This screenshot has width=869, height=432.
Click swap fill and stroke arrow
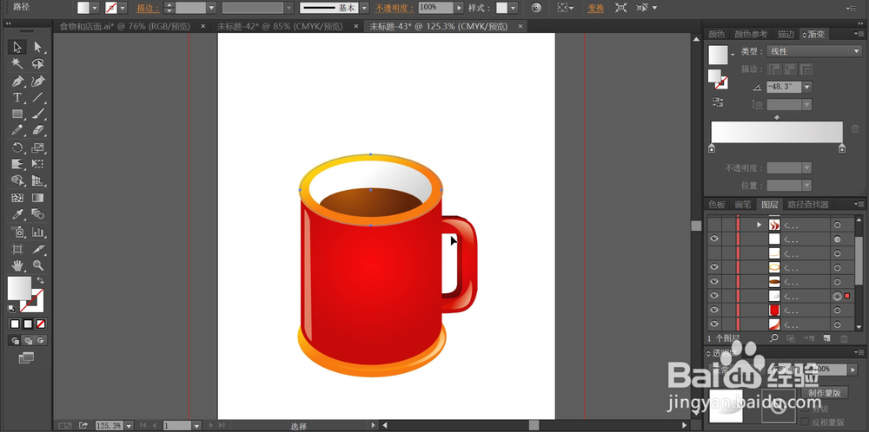[41, 280]
